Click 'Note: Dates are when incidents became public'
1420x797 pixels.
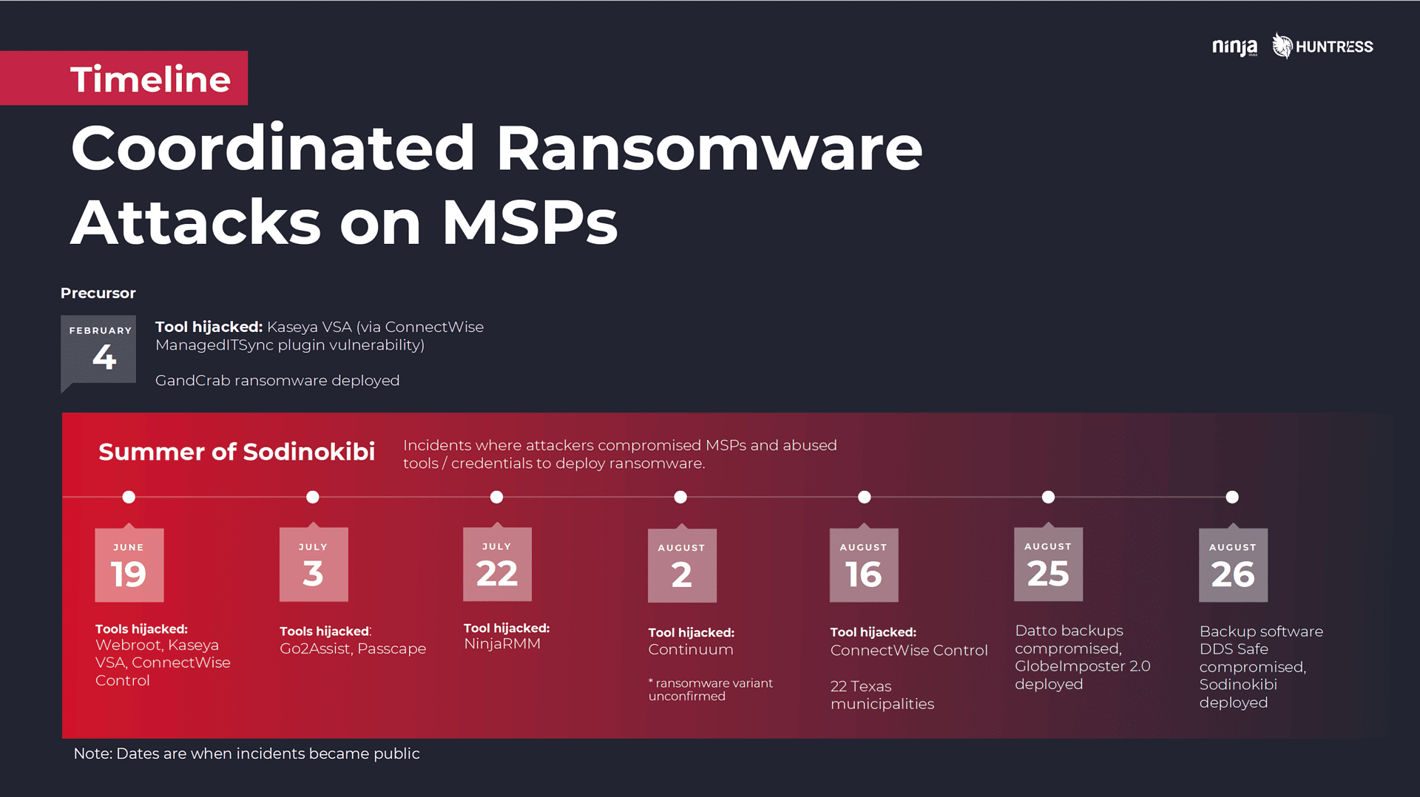246,753
